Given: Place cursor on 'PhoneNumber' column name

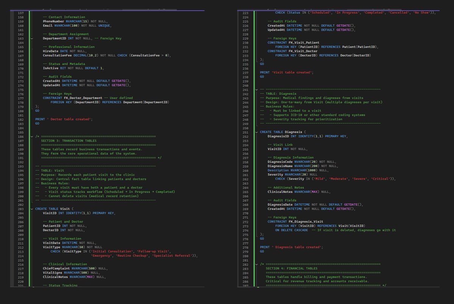Looking at the screenshot, I should (x=53, y=22).
